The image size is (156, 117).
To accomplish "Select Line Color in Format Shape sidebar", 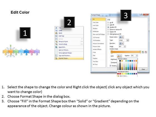I will click(x=96, y=23).
